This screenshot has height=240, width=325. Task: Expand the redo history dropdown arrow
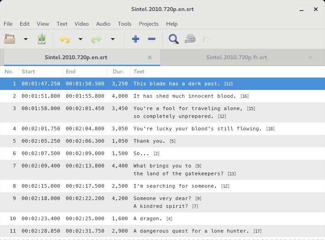pyautogui.click(x=112, y=39)
